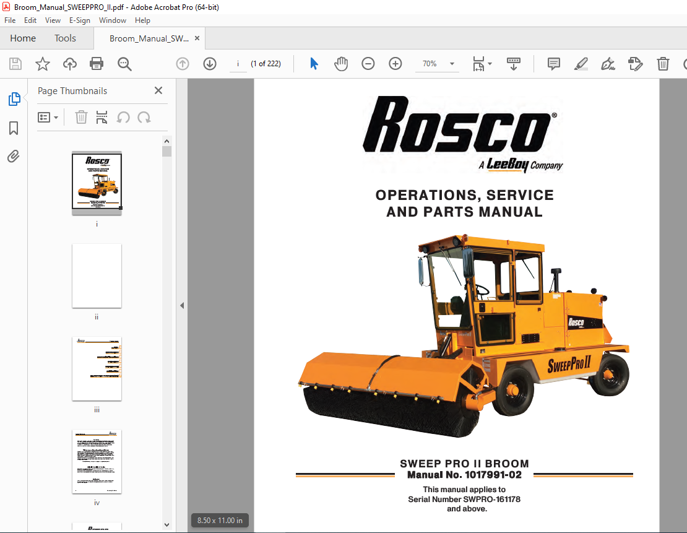The height and width of the screenshot is (533, 687).
Task: Go to previous page arrow
Action: point(183,64)
